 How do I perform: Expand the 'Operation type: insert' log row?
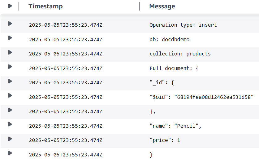[10, 24]
